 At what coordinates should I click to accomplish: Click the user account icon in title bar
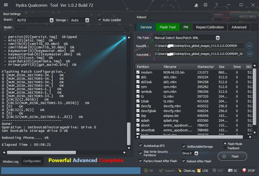point(196,5)
